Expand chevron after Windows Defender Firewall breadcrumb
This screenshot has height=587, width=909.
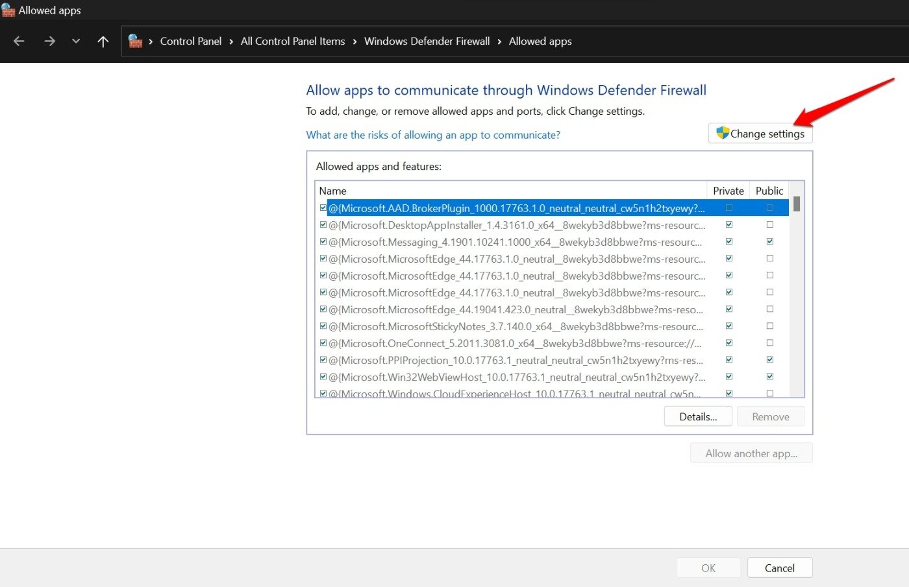tap(499, 42)
